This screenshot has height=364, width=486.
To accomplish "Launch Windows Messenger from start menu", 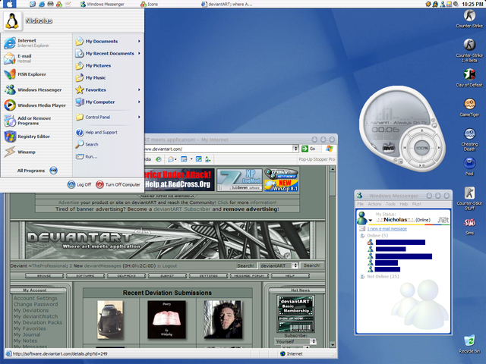I will tap(33, 89).
